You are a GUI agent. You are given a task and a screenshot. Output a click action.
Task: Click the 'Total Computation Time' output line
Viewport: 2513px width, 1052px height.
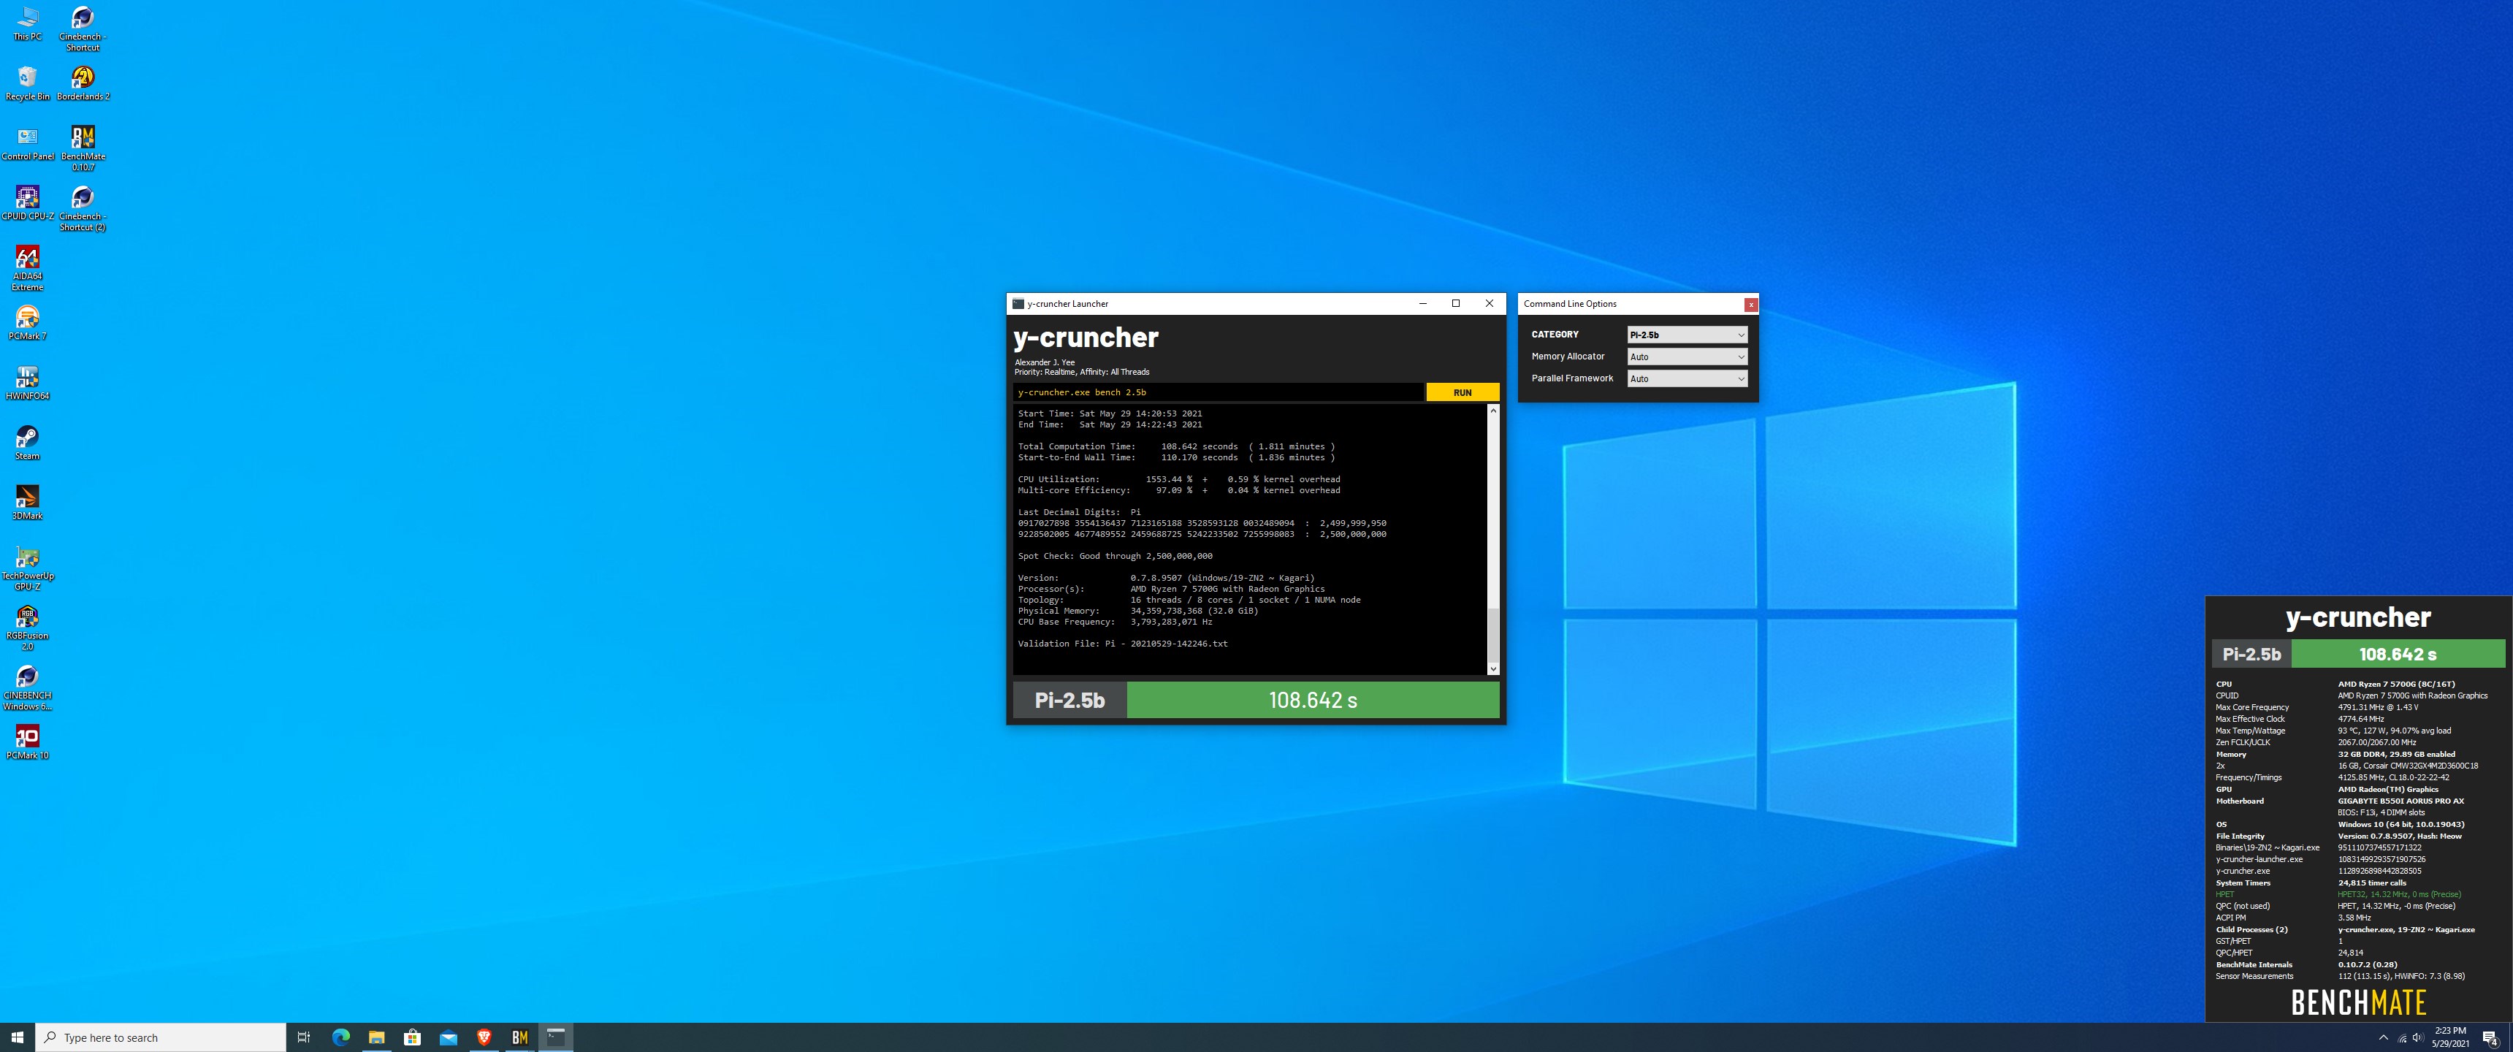pyautogui.click(x=1176, y=447)
